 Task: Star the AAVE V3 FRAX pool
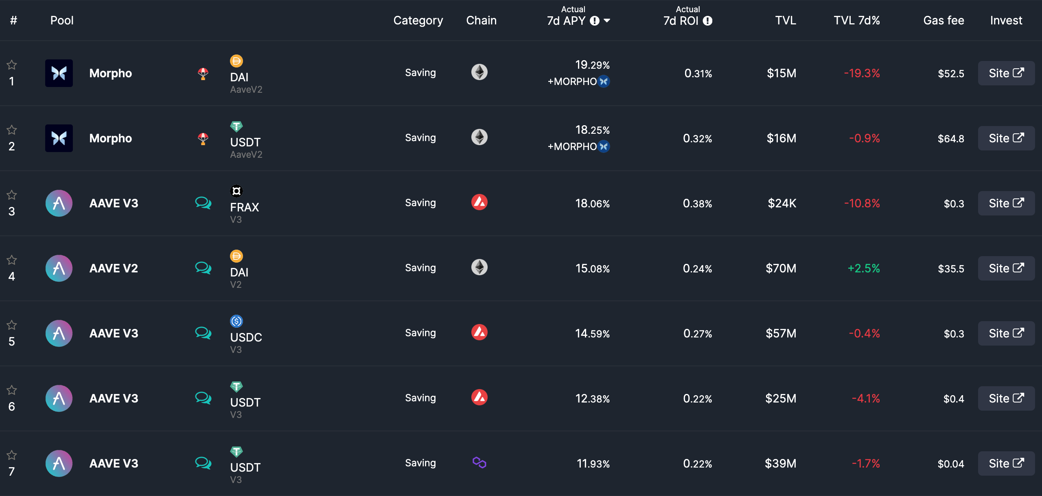(x=12, y=195)
